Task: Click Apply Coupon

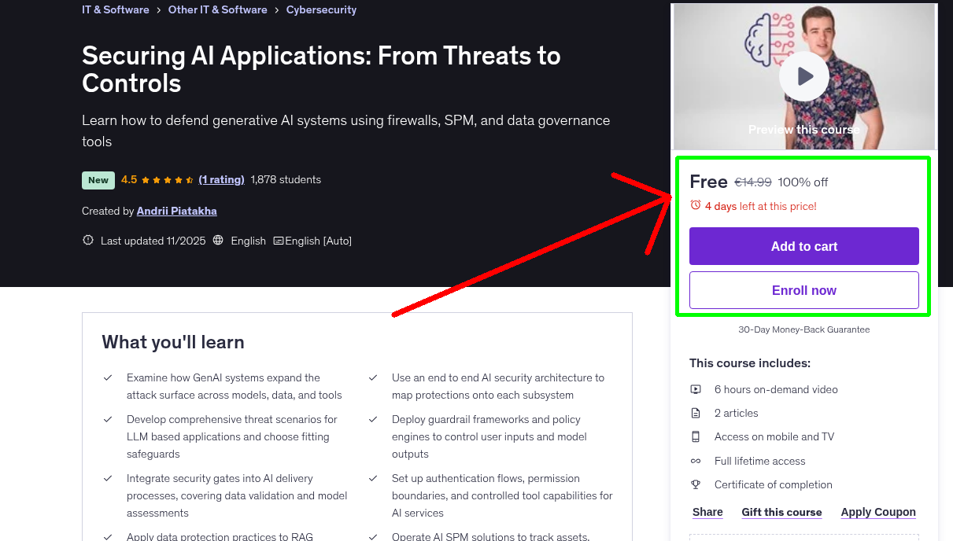Action: point(878,512)
